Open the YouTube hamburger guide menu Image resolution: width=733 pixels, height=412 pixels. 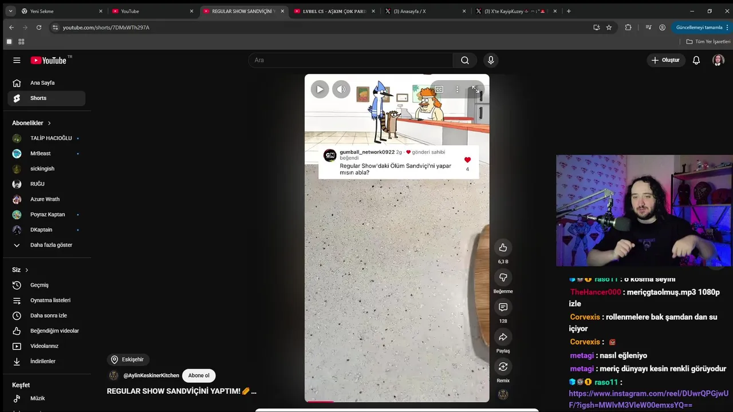pos(17,60)
